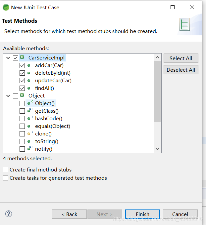Click the constructor icon beside Object()
The width and height of the screenshot is (206, 225).
pyautogui.click(x=30, y=103)
